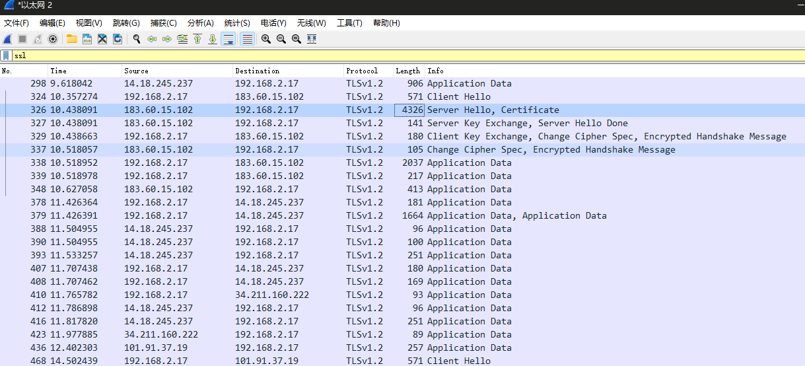Sort by the Time column header

click(85, 71)
